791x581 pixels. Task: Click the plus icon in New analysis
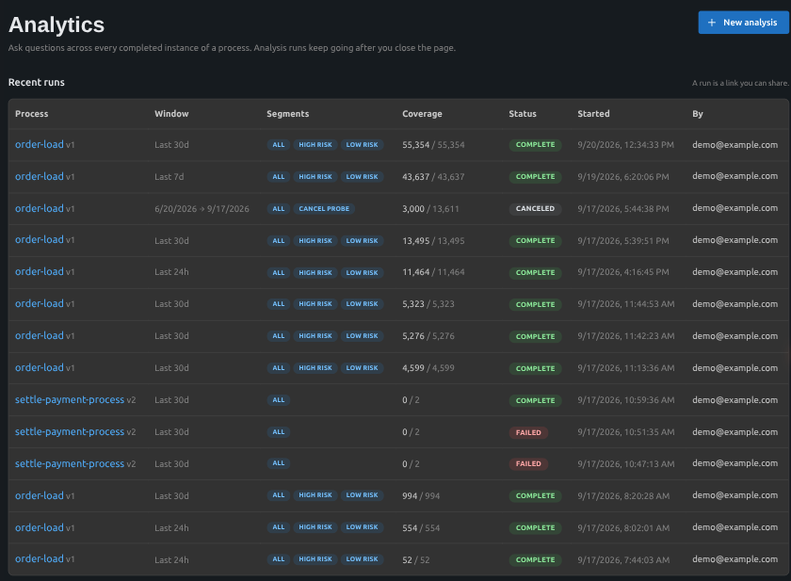click(711, 23)
